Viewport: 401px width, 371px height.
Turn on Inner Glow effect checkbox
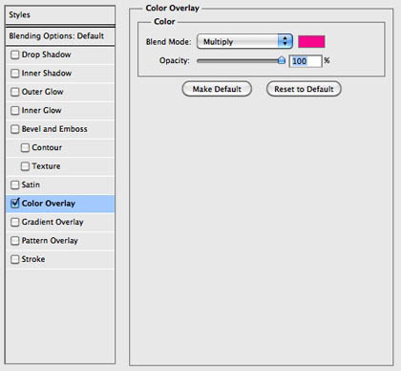click(15, 110)
